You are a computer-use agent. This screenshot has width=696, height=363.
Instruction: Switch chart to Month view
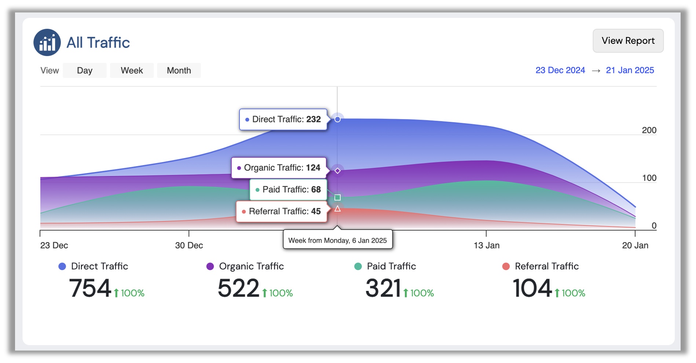[179, 71]
